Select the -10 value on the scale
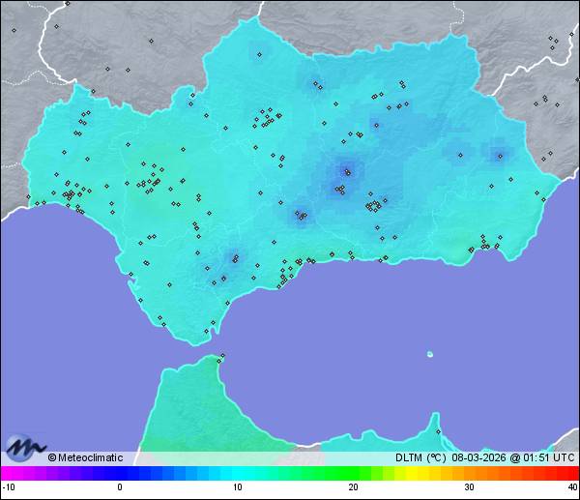The image size is (580, 500). point(8,486)
